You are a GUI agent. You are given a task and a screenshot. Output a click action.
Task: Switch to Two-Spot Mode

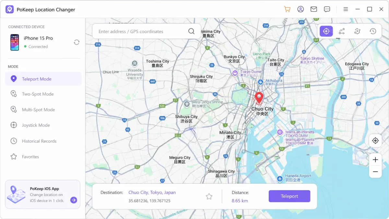[43, 94]
